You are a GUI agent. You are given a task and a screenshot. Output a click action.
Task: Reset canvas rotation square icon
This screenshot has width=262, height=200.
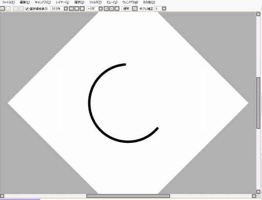[117, 9]
